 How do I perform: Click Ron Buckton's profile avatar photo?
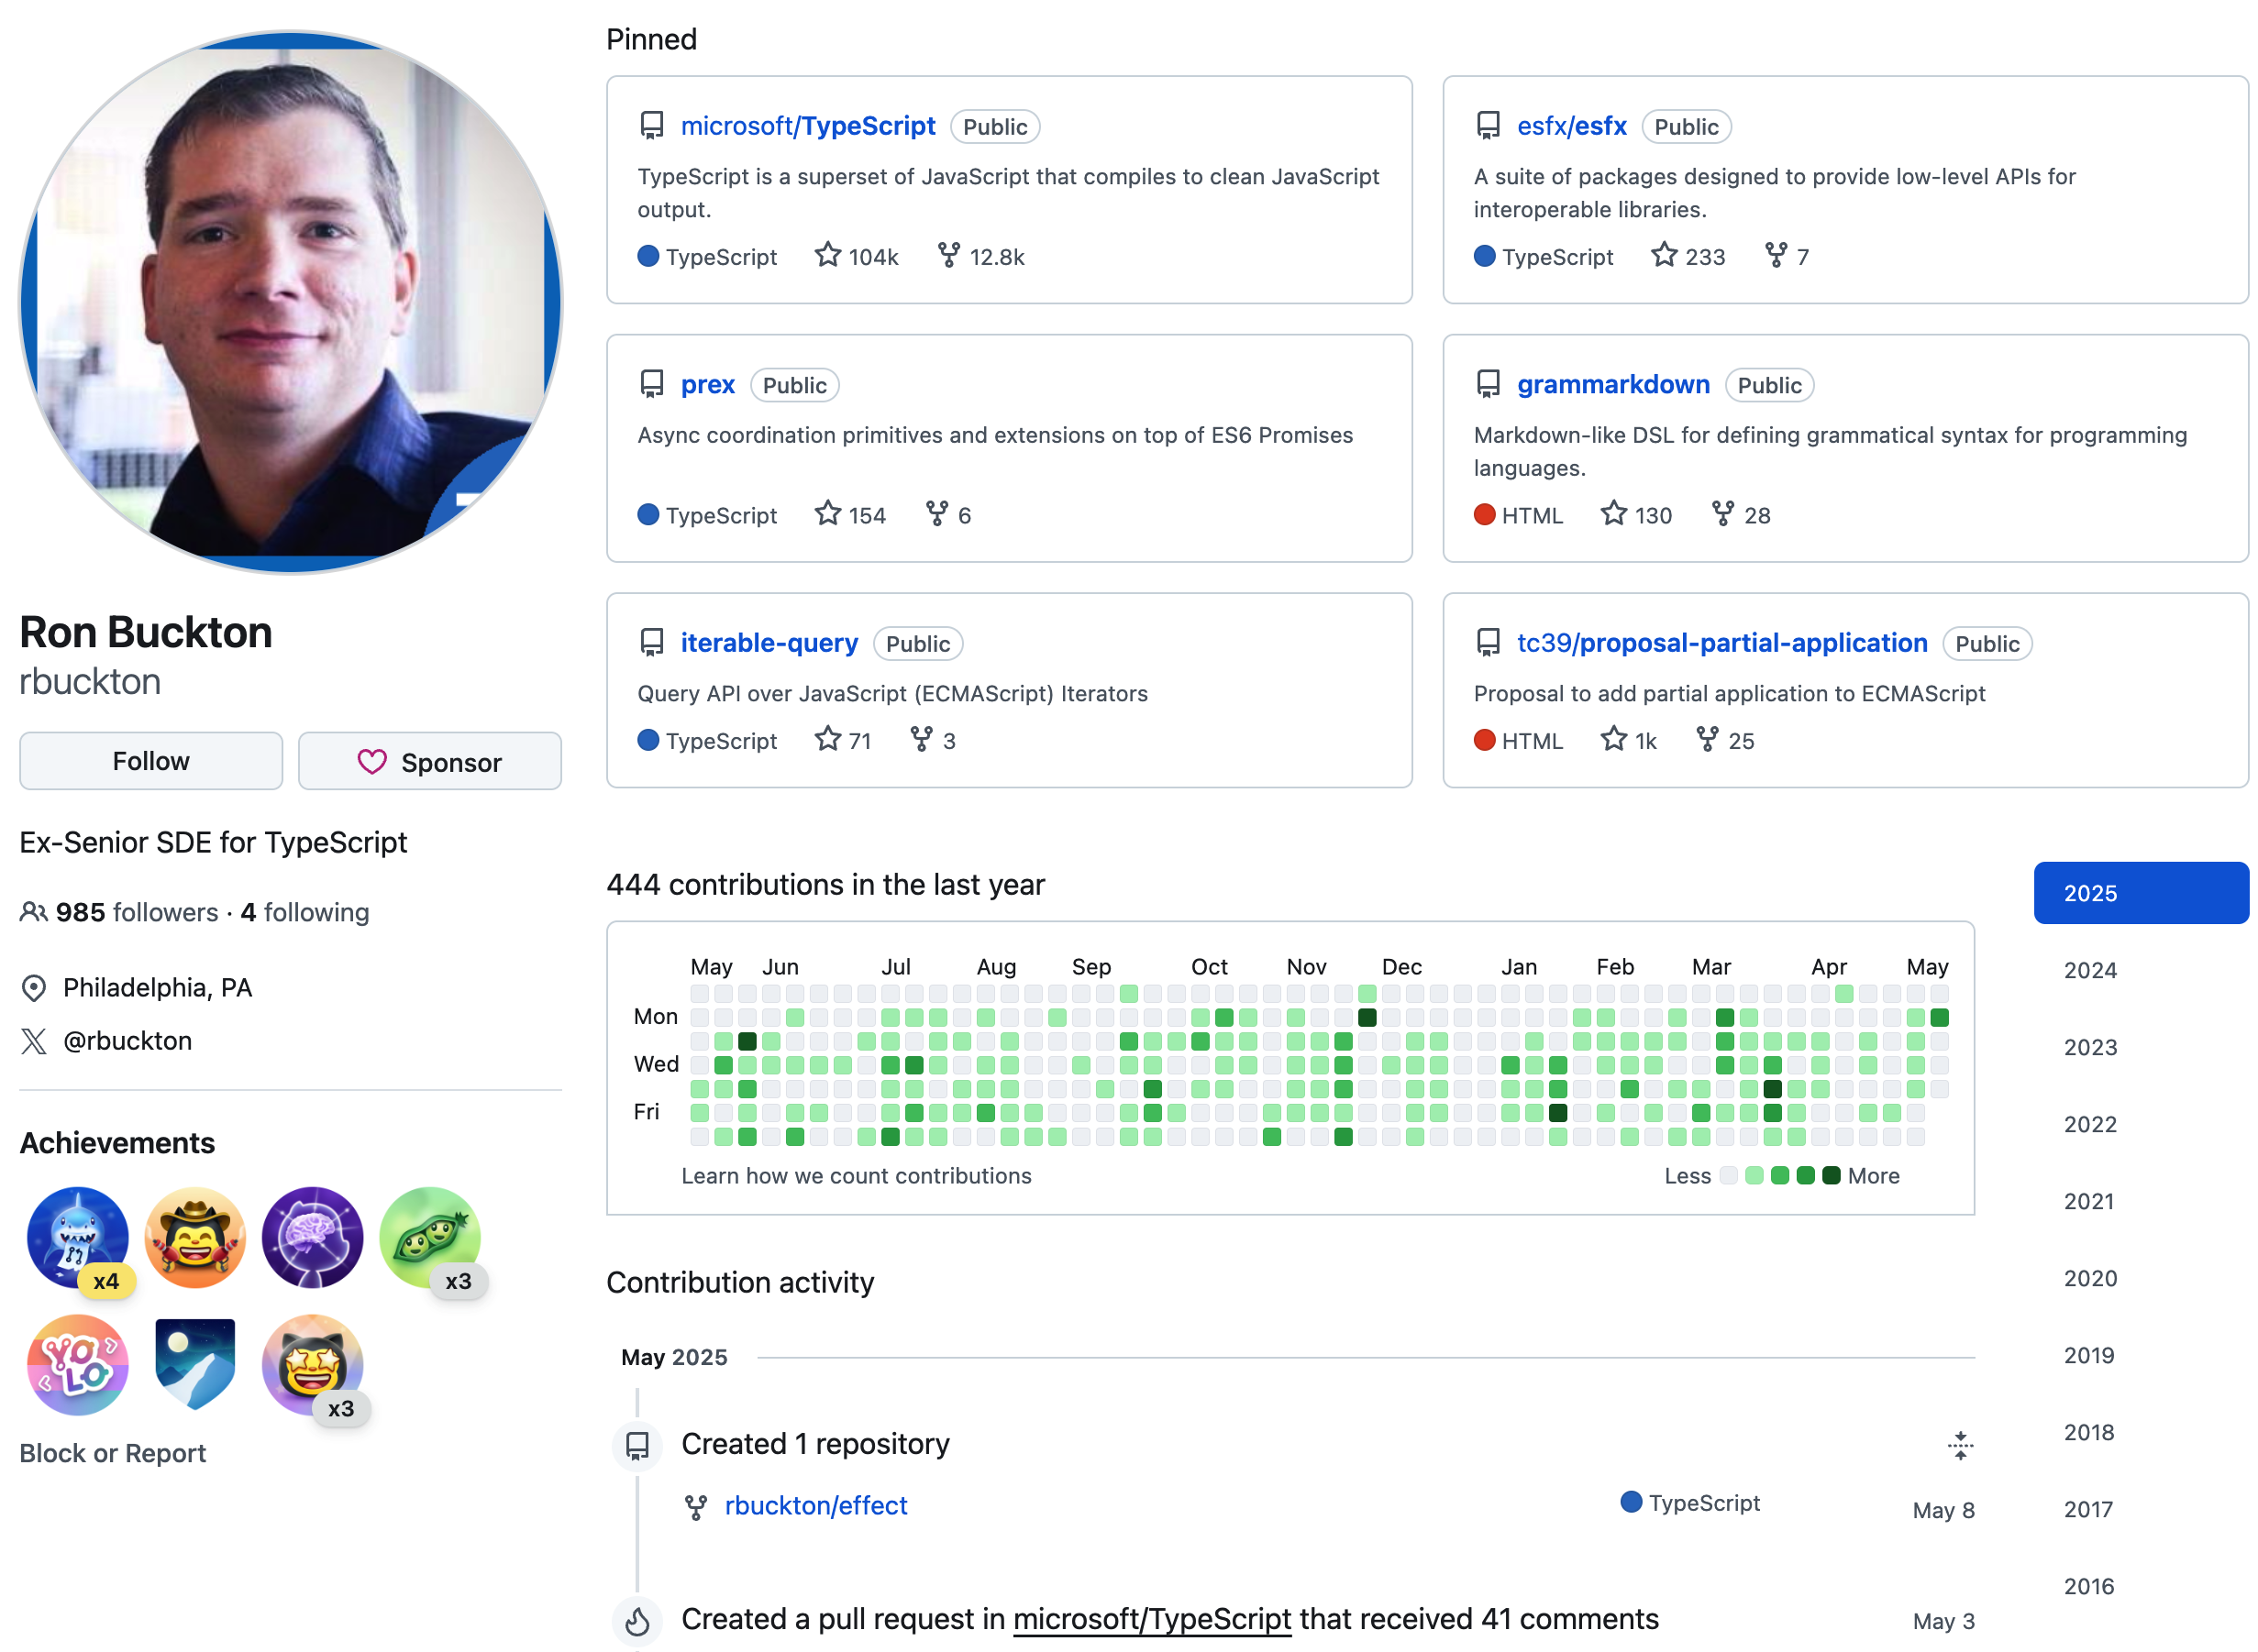click(x=291, y=302)
